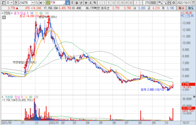Expand the custom interval dropdown arrow
The image size is (196, 125).
[141, 3]
